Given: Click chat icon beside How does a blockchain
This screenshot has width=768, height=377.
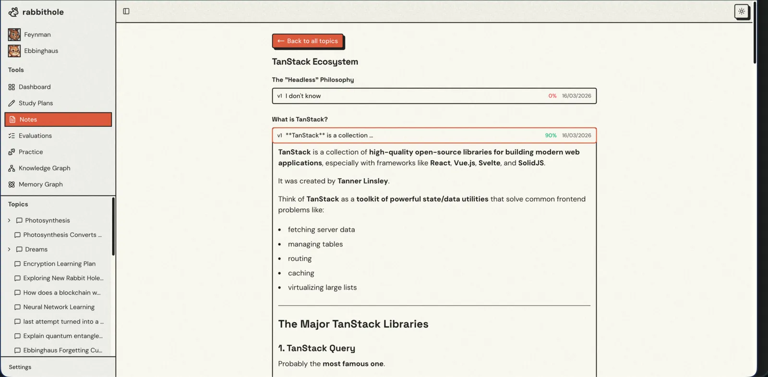Looking at the screenshot, I should click(x=17, y=292).
